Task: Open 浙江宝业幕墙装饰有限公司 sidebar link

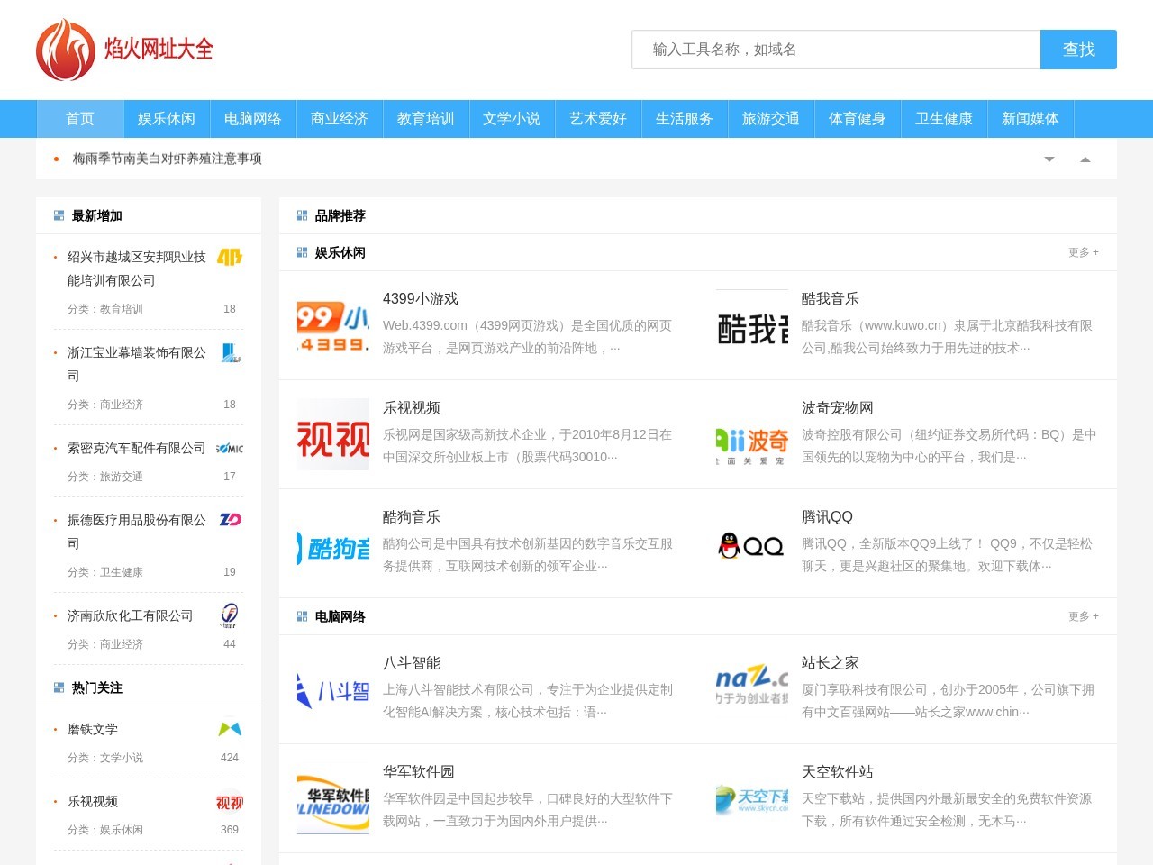Action: tap(137, 364)
